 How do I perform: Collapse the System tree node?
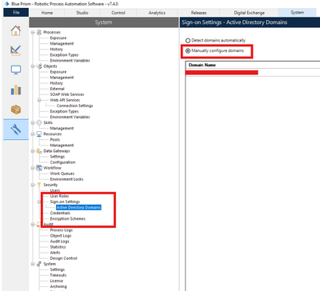pyautogui.click(x=33, y=264)
